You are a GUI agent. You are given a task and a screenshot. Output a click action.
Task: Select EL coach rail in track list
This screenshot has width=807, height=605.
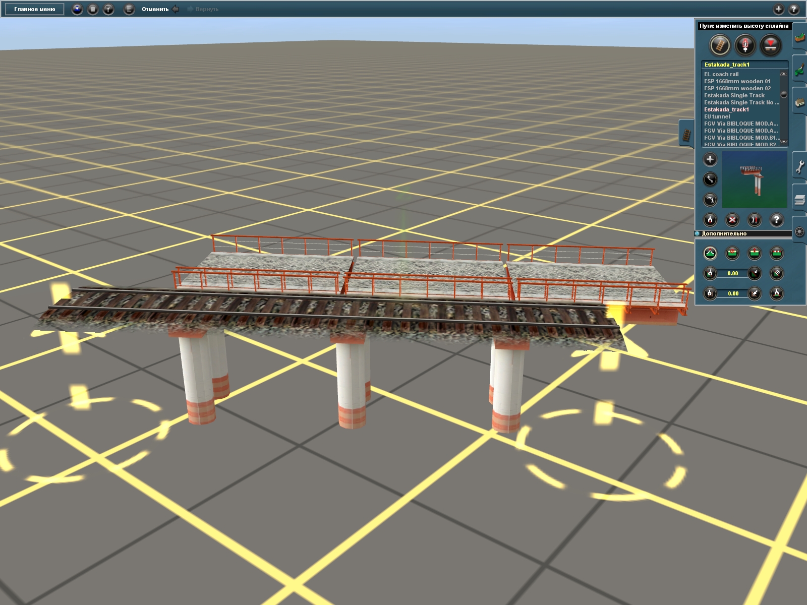(721, 74)
